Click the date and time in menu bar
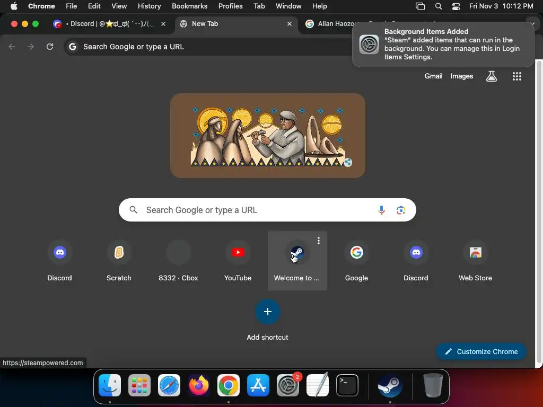The image size is (543, 407). 501,6
